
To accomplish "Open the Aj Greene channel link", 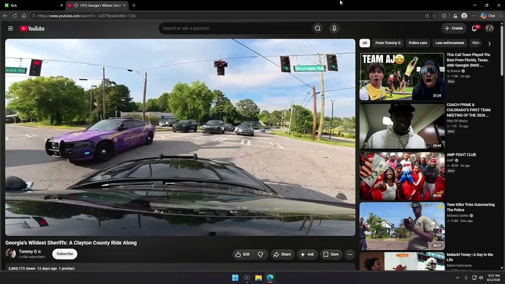I will point(454,71).
